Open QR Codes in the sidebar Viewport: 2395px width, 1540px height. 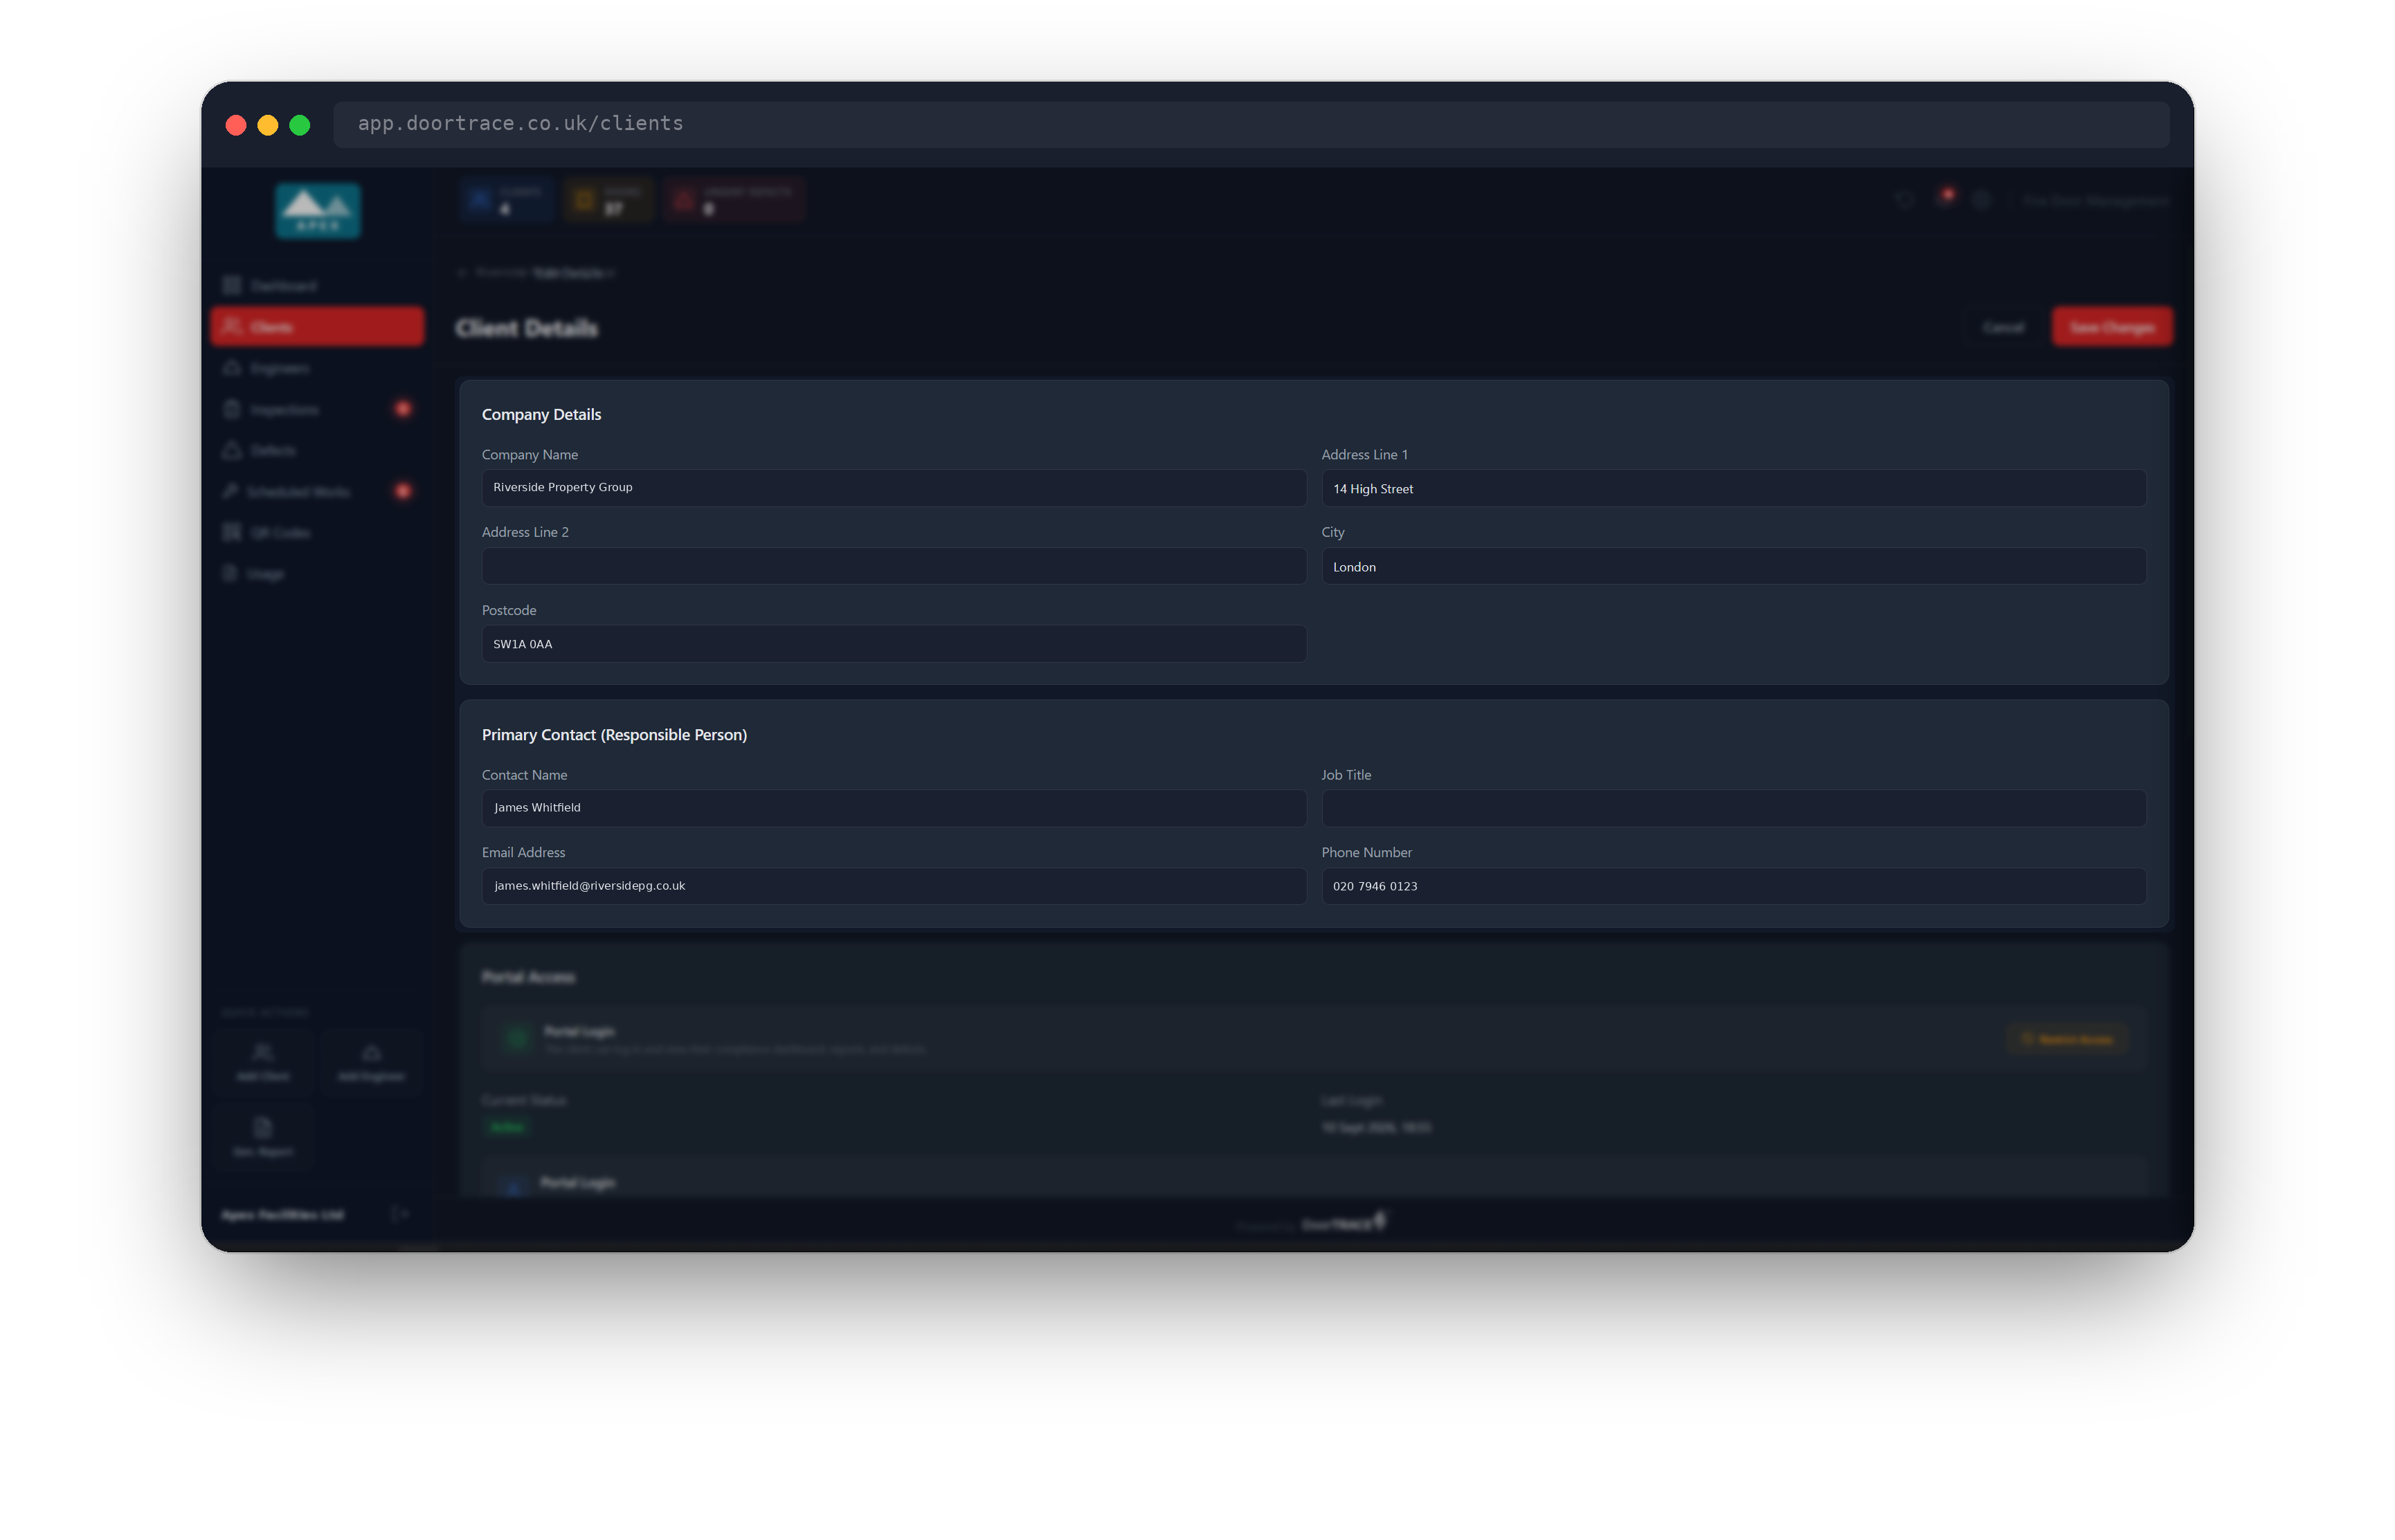tap(317, 533)
